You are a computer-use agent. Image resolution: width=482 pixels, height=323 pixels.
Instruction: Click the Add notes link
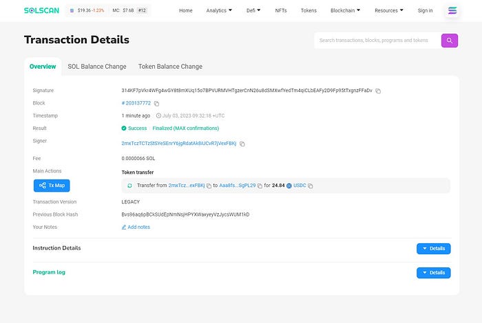[x=136, y=227]
